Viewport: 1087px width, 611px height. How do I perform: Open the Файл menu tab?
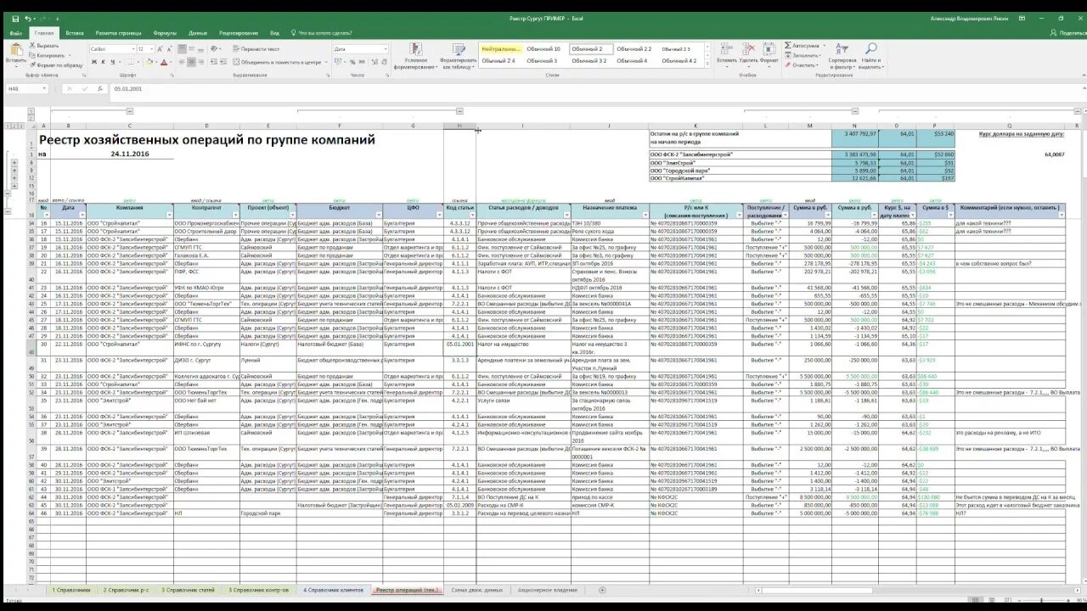(15, 32)
